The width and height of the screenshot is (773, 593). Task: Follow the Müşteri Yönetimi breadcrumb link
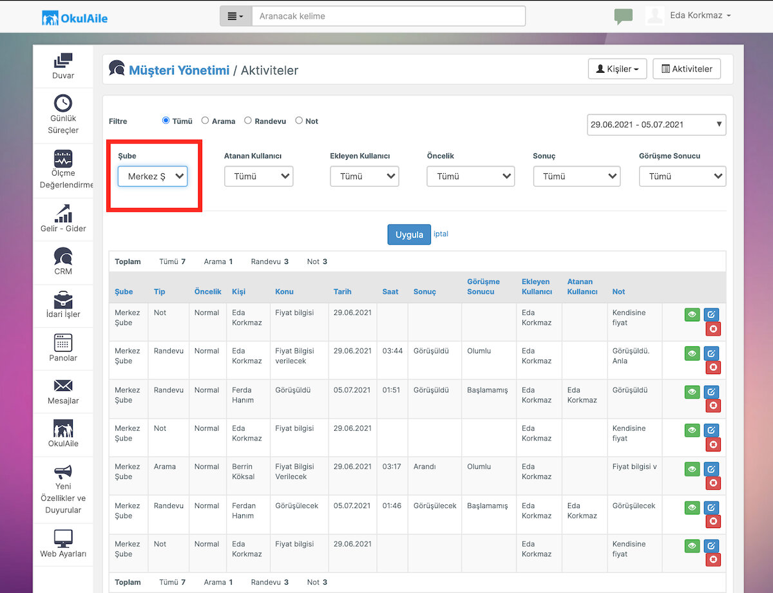point(179,70)
